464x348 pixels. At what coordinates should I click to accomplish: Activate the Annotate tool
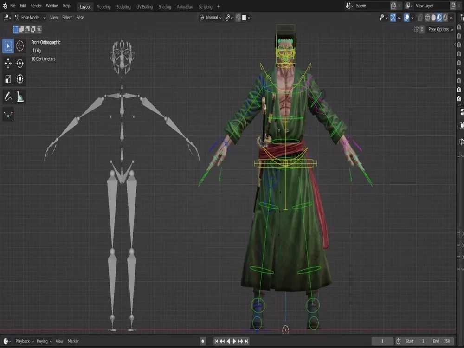(x=7, y=96)
